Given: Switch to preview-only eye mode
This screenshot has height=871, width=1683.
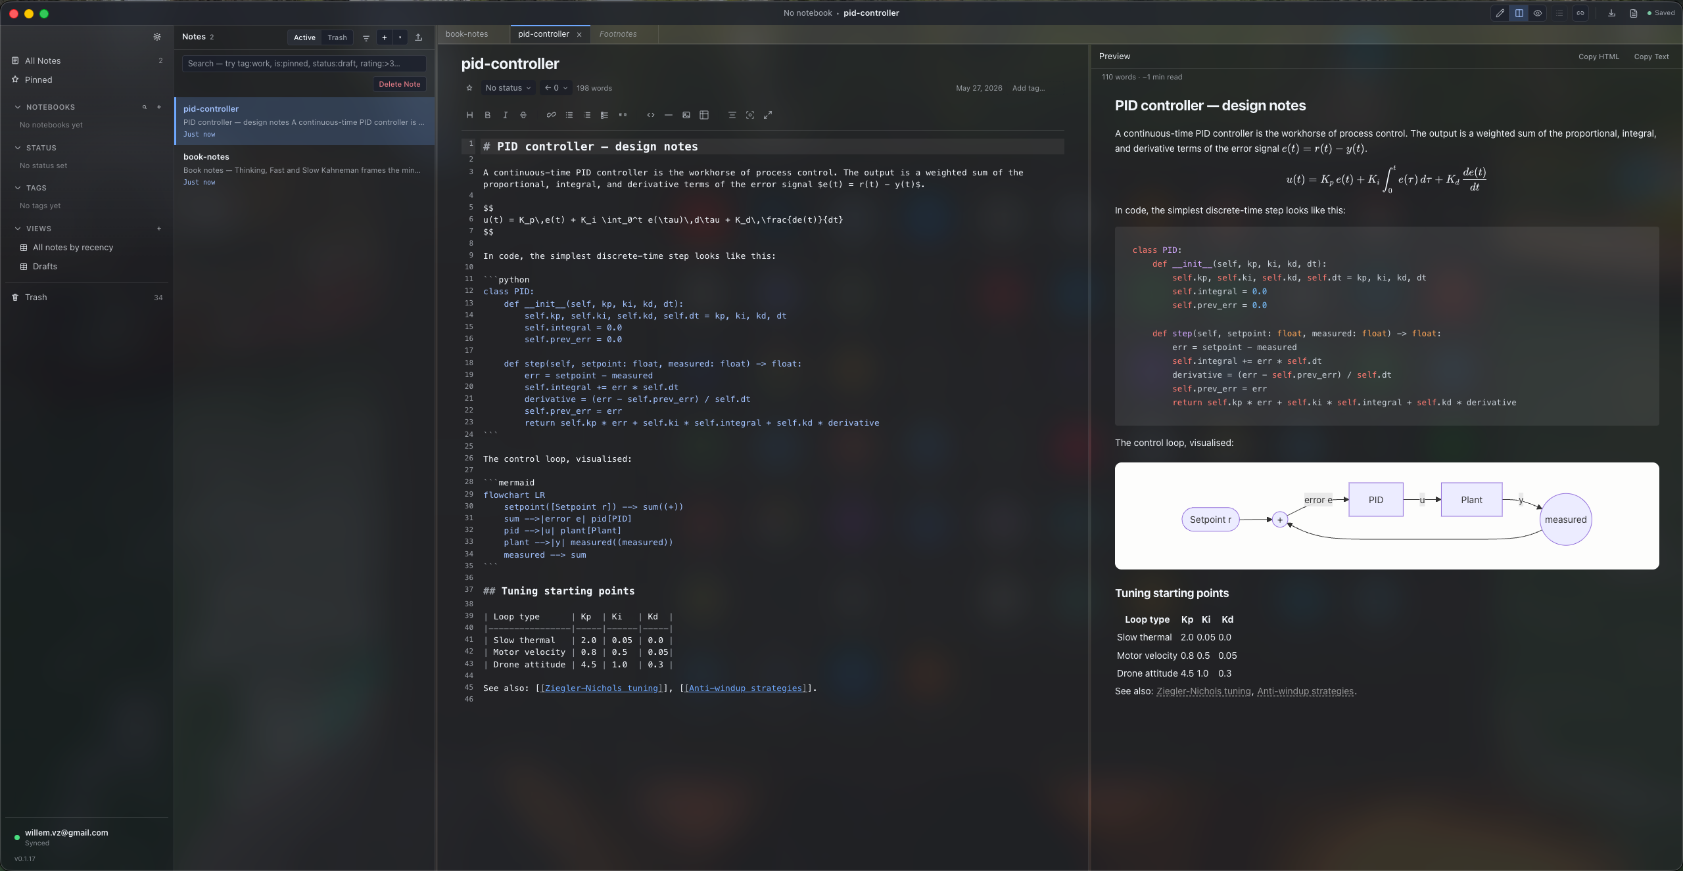Looking at the screenshot, I should tap(1538, 13).
